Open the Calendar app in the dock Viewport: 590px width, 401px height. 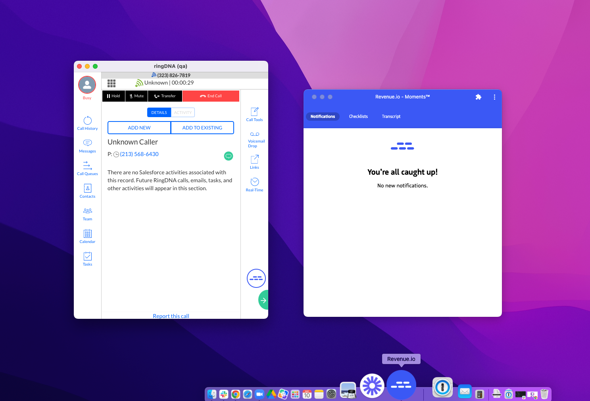coord(307,394)
